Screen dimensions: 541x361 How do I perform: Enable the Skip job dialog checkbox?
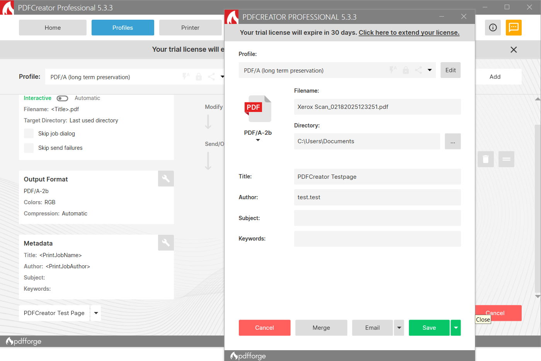[x=29, y=133]
